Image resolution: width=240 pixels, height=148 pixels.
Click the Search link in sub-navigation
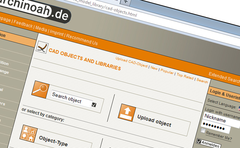tap(202, 81)
